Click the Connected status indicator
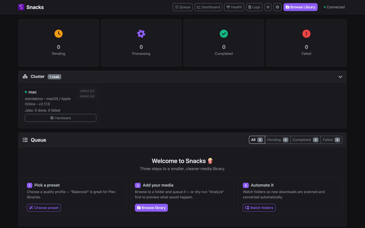Screen dimensions: 365x228 334,7
